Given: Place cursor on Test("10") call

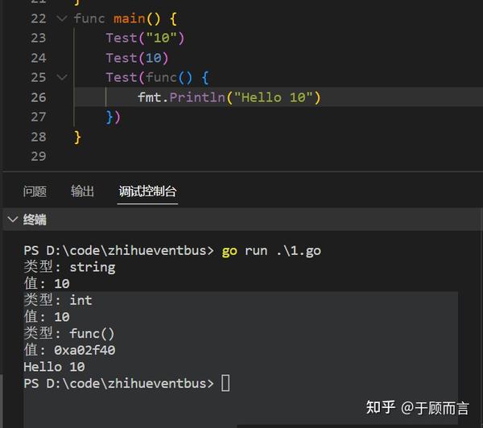Looking at the screenshot, I should pyautogui.click(x=145, y=38).
